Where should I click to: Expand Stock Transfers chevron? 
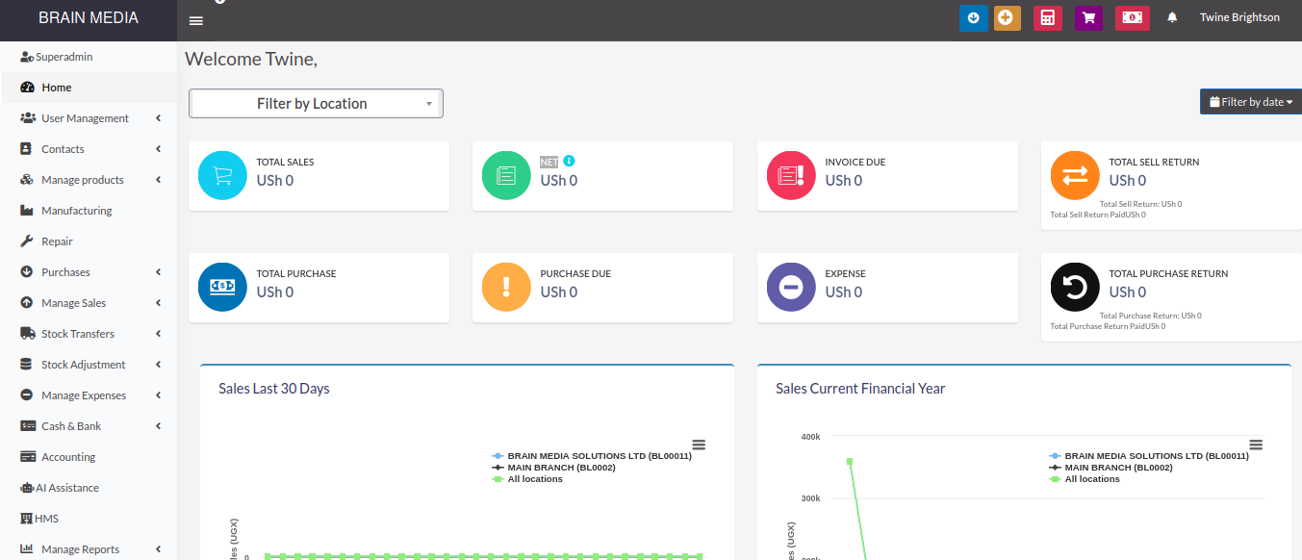[x=158, y=334]
